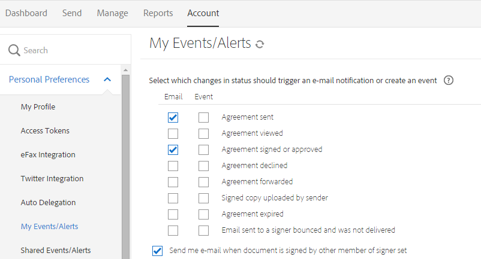
Task: Go to the Send tab
Action: [x=72, y=13]
